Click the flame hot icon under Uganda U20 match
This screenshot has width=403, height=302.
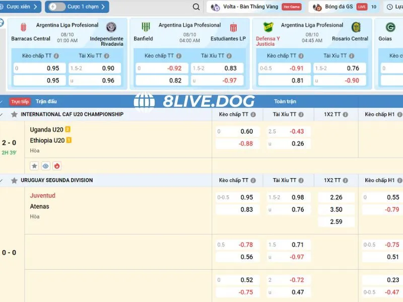point(56,166)
